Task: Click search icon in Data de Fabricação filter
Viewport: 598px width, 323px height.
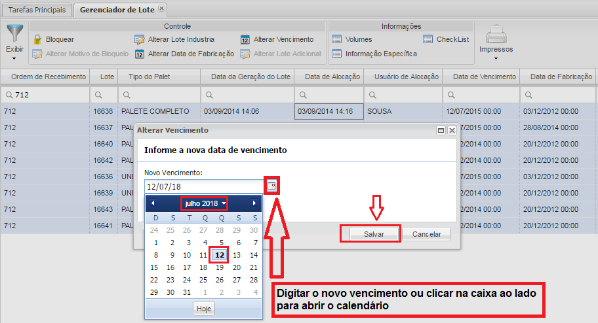Action: (x=528, y=95)
